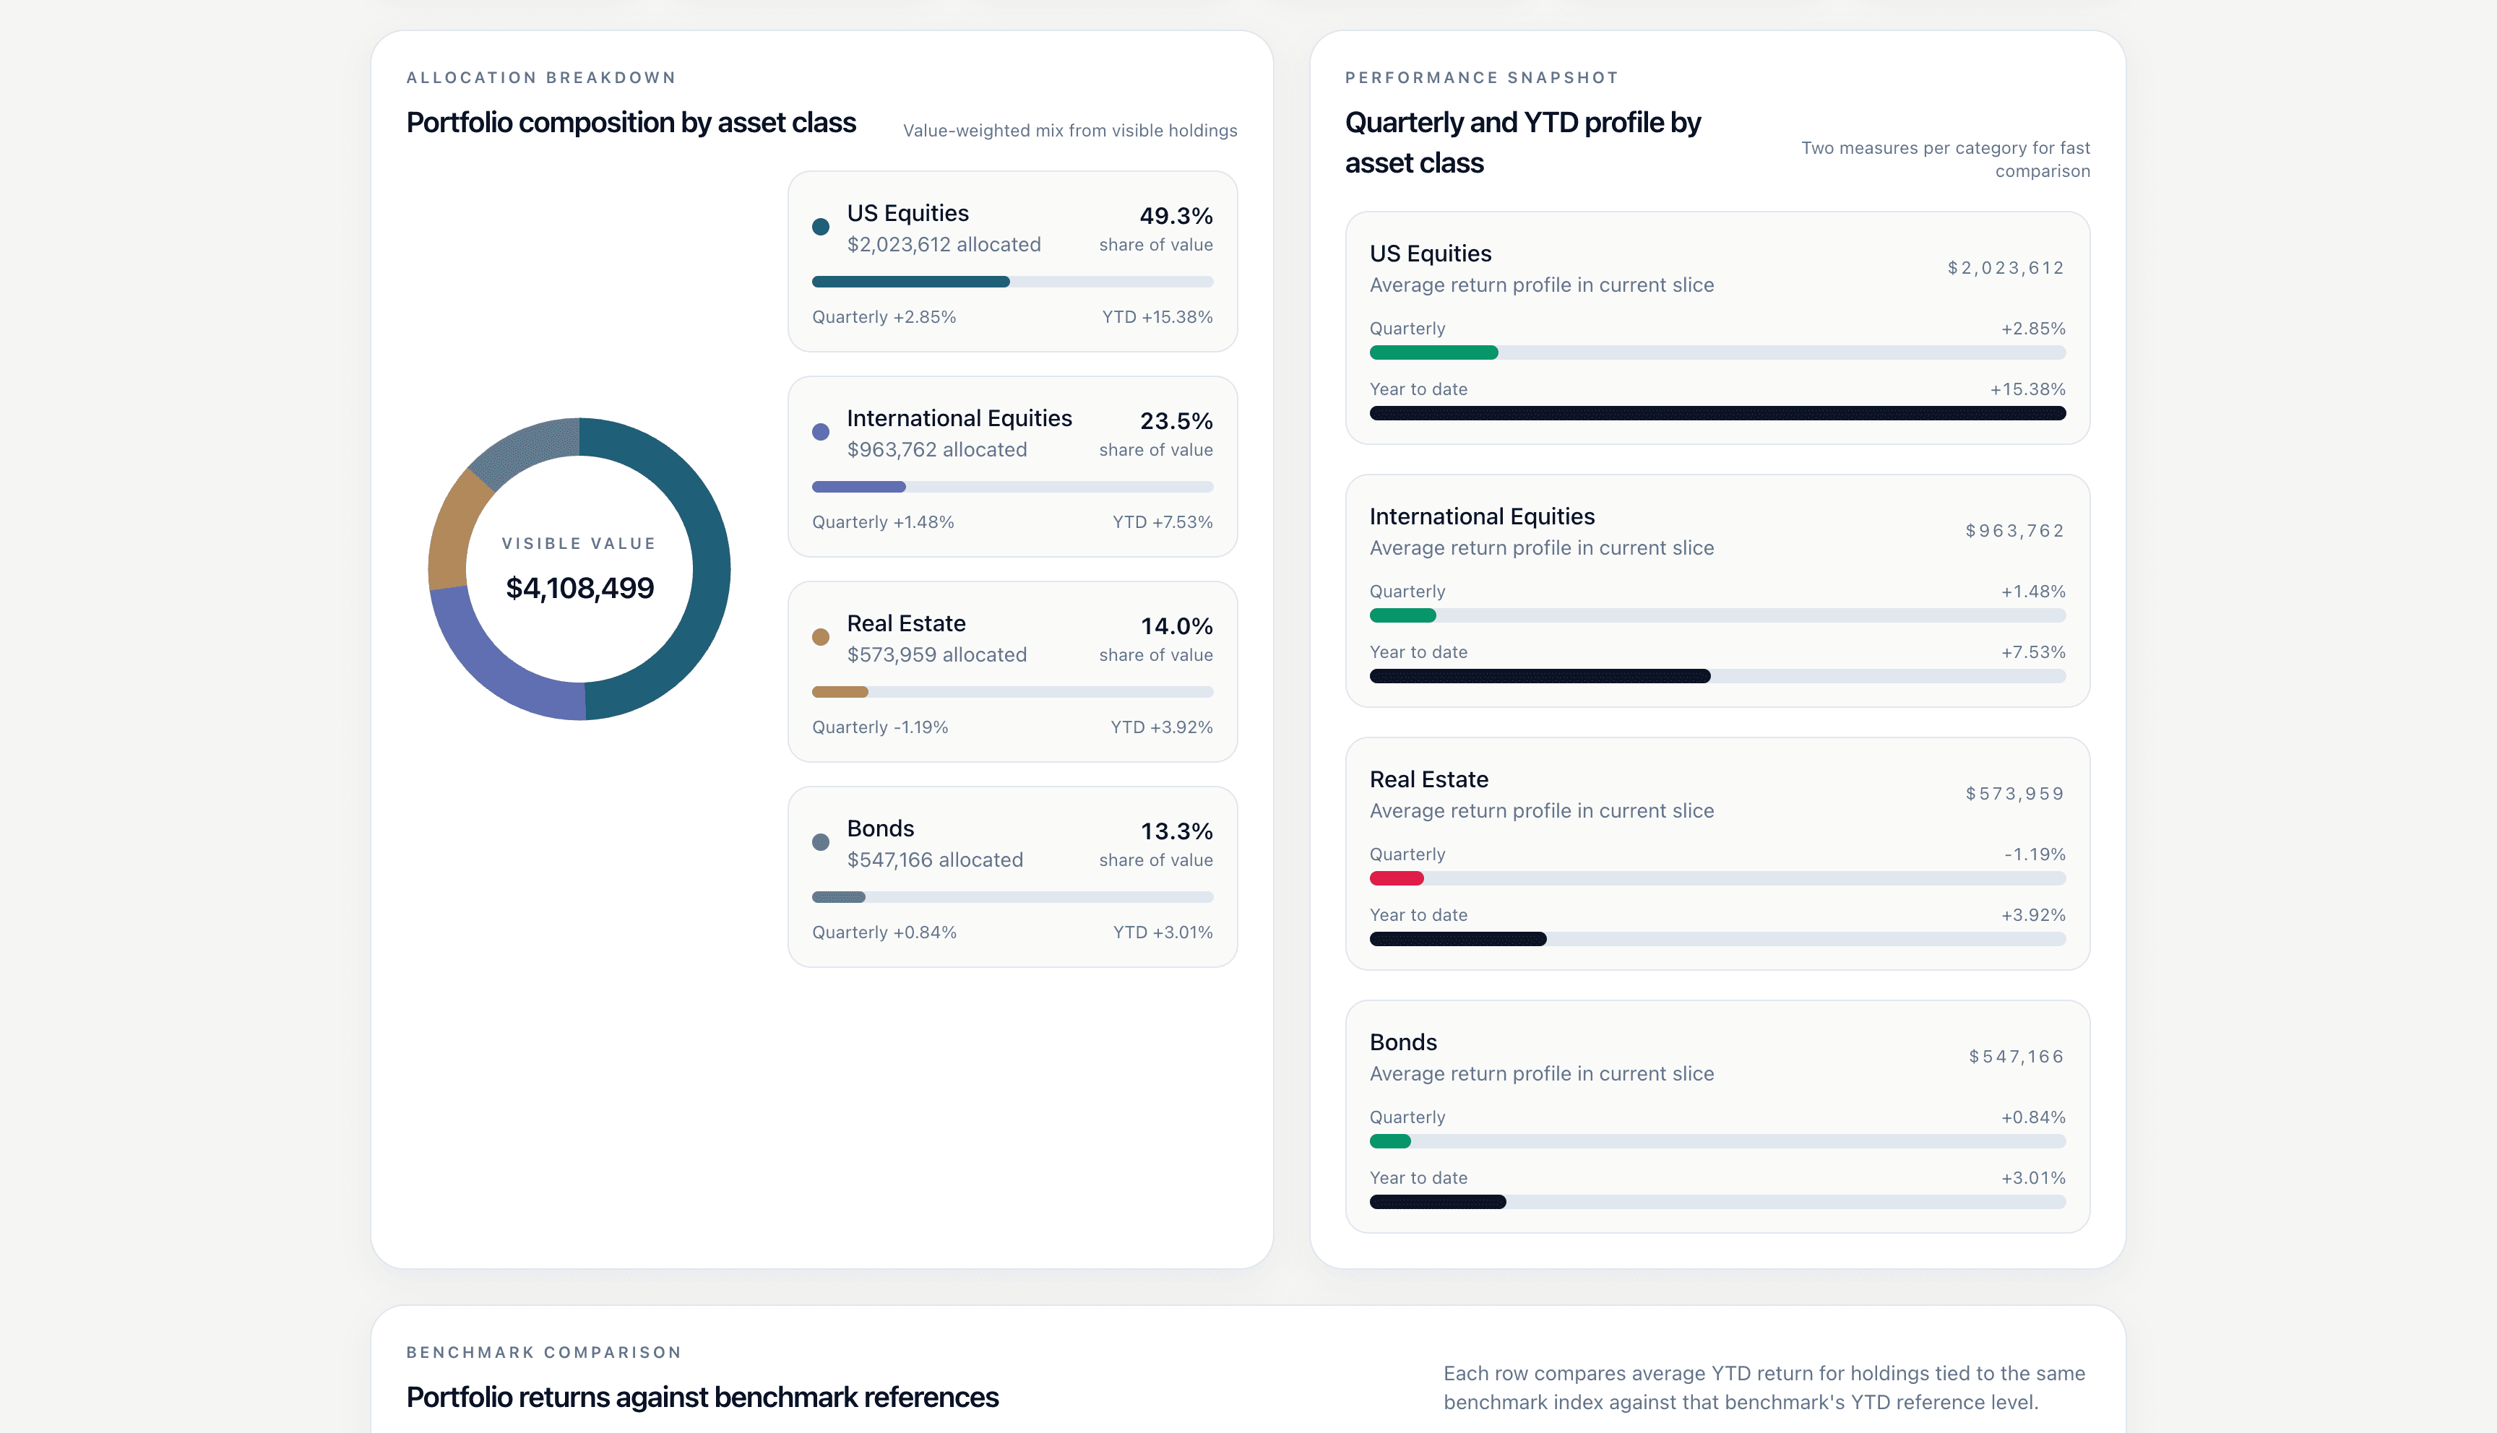Select the International Equities allocation share bar
The width and height of the screenshot is (2497, 1433).
pos(1012,488)
